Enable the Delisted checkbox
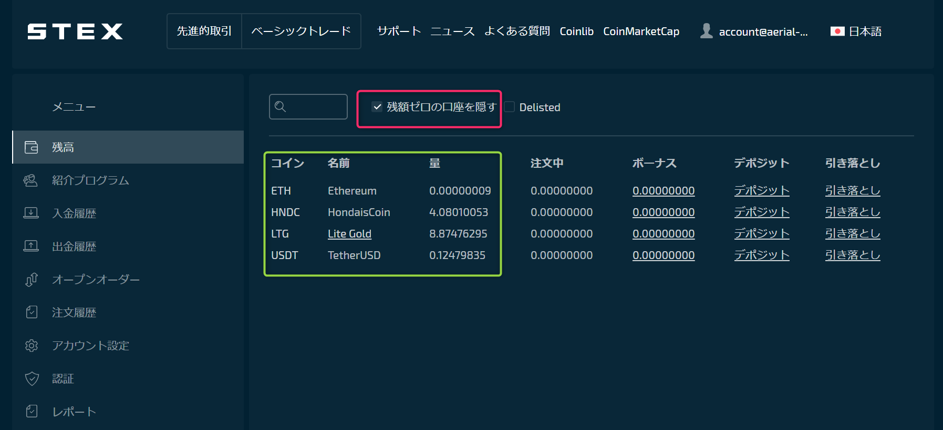Viewport: 943px width, 430px height. pos(509,107)
